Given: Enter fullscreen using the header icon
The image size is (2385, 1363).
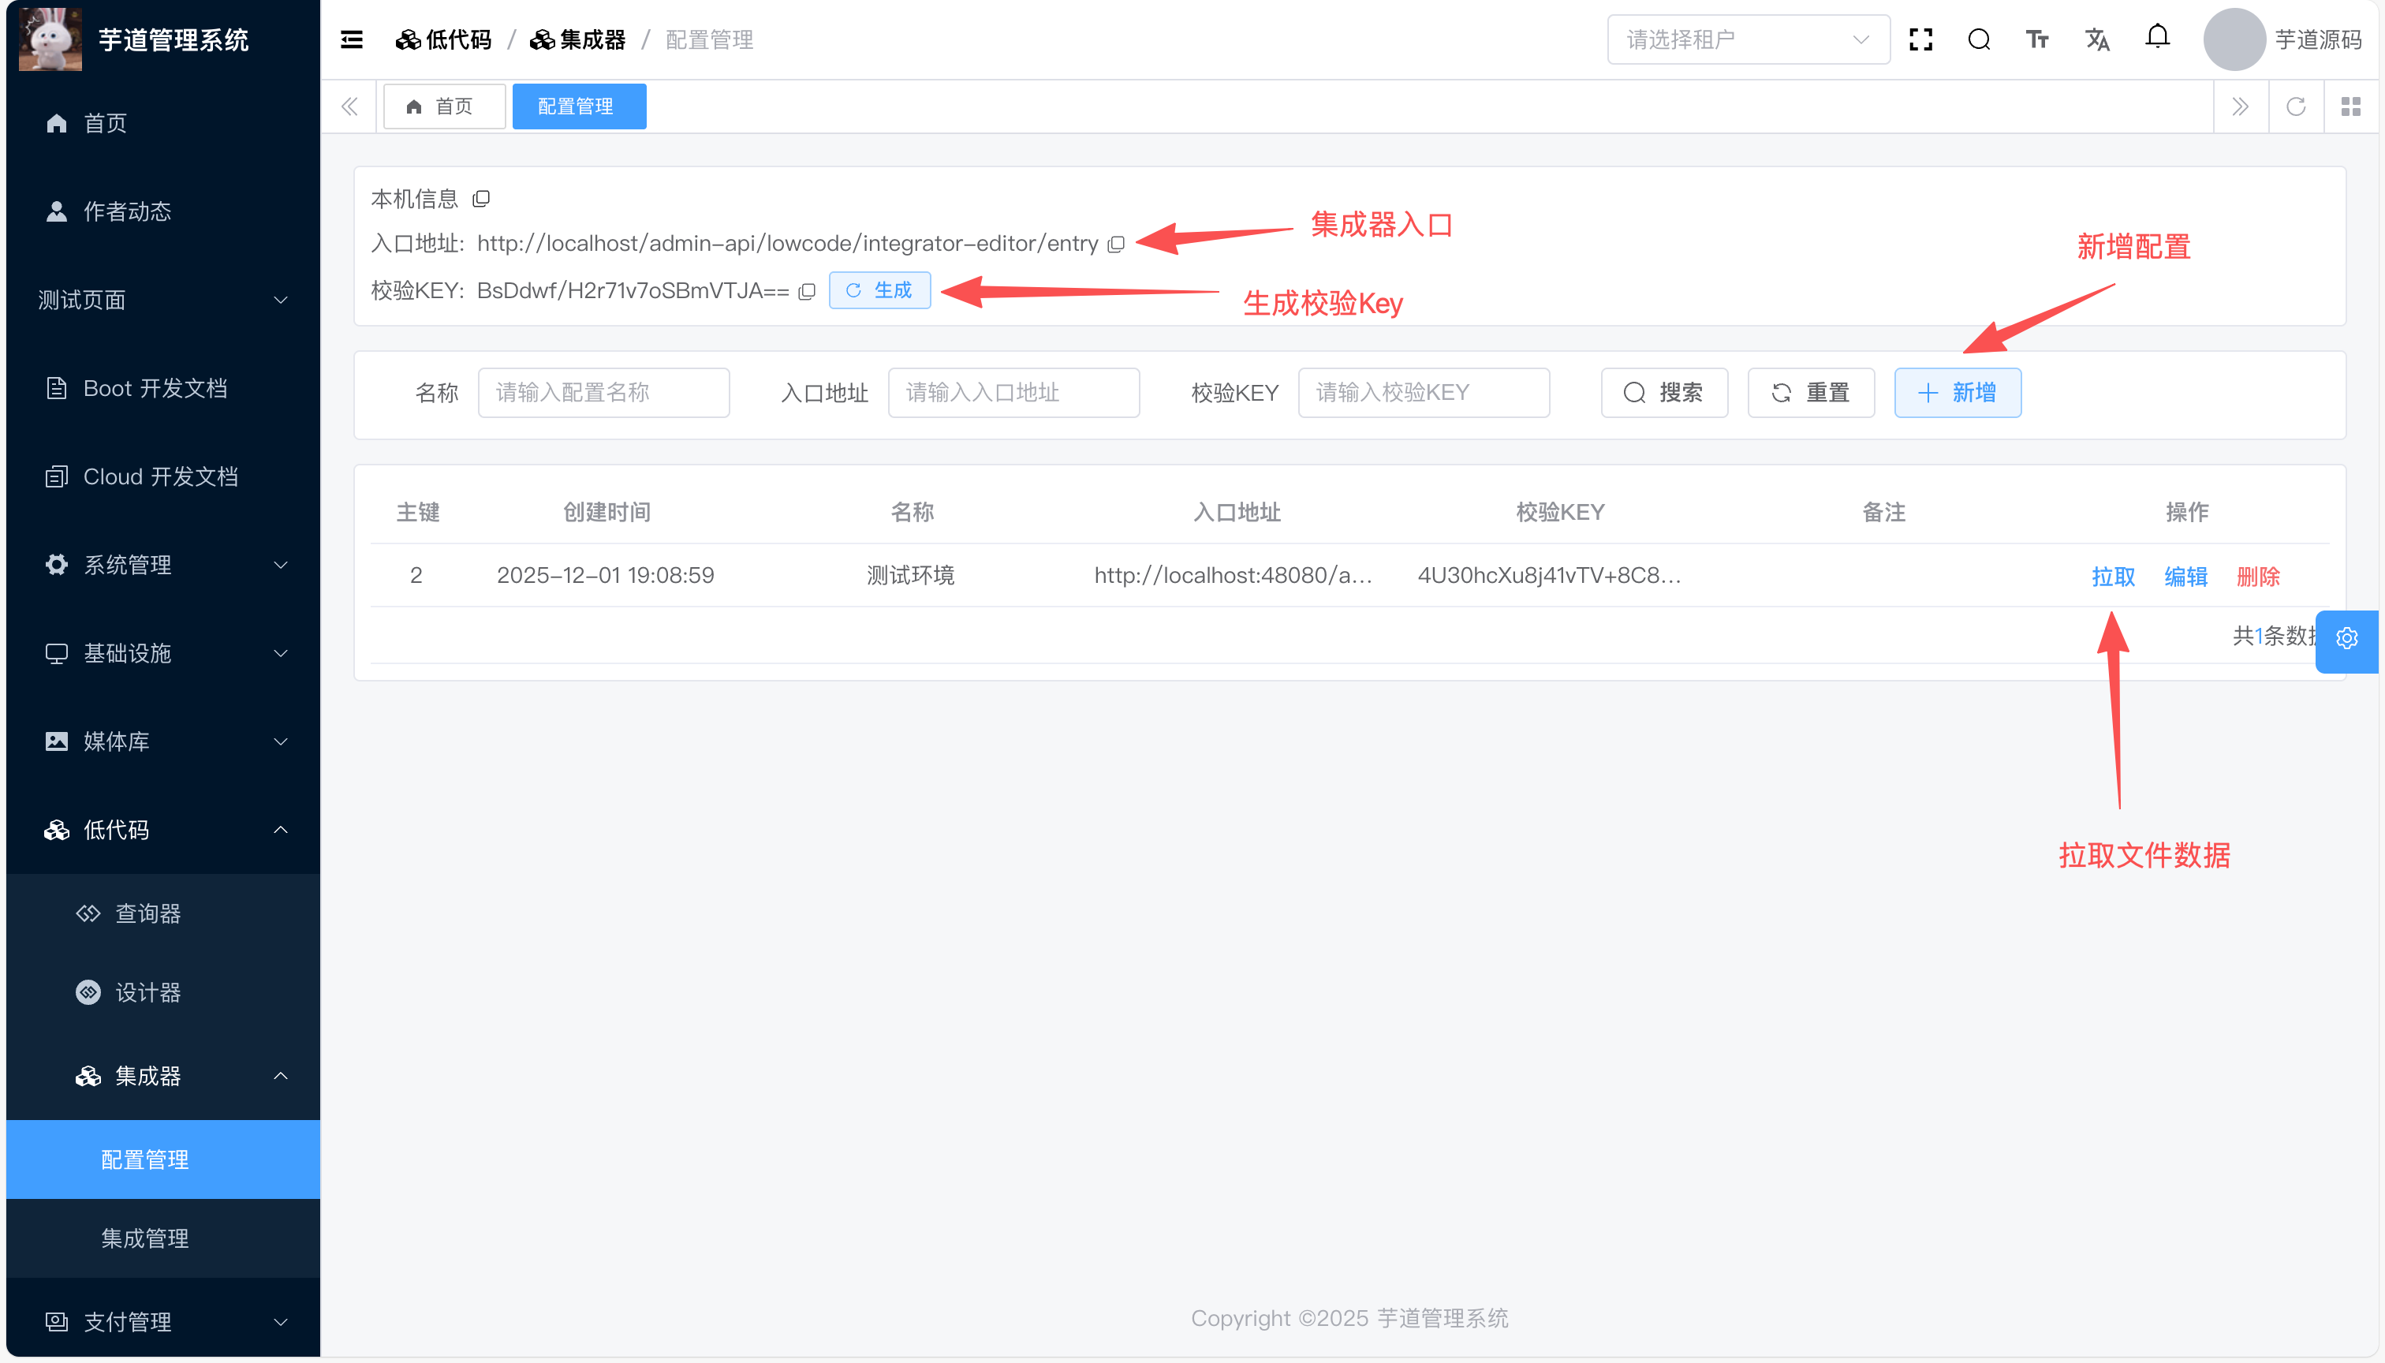Looking at the screenshot, I should 1920,39.
